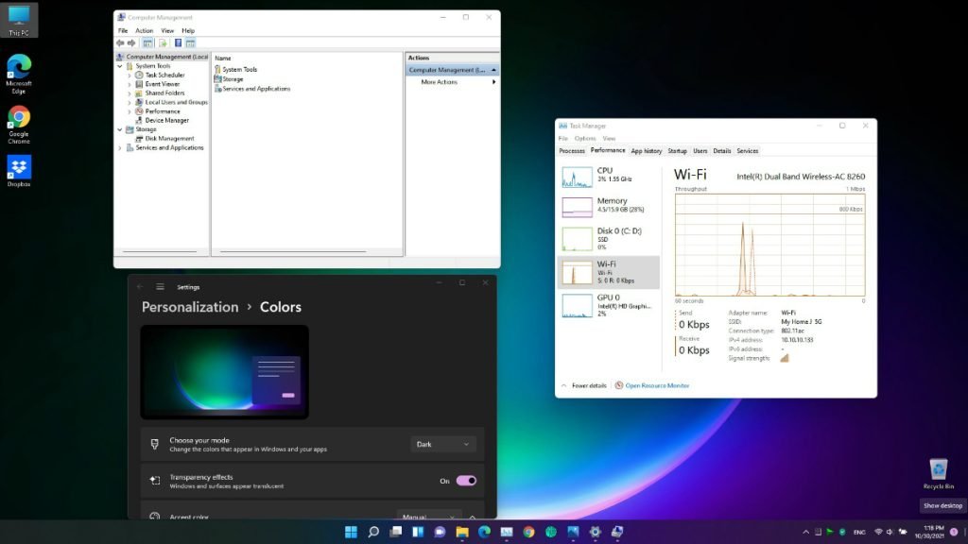Select the Microsoft Edge desktop shortcut
Image resolution: width=968 pixels, height=544 pixels.
pos(19,74)
